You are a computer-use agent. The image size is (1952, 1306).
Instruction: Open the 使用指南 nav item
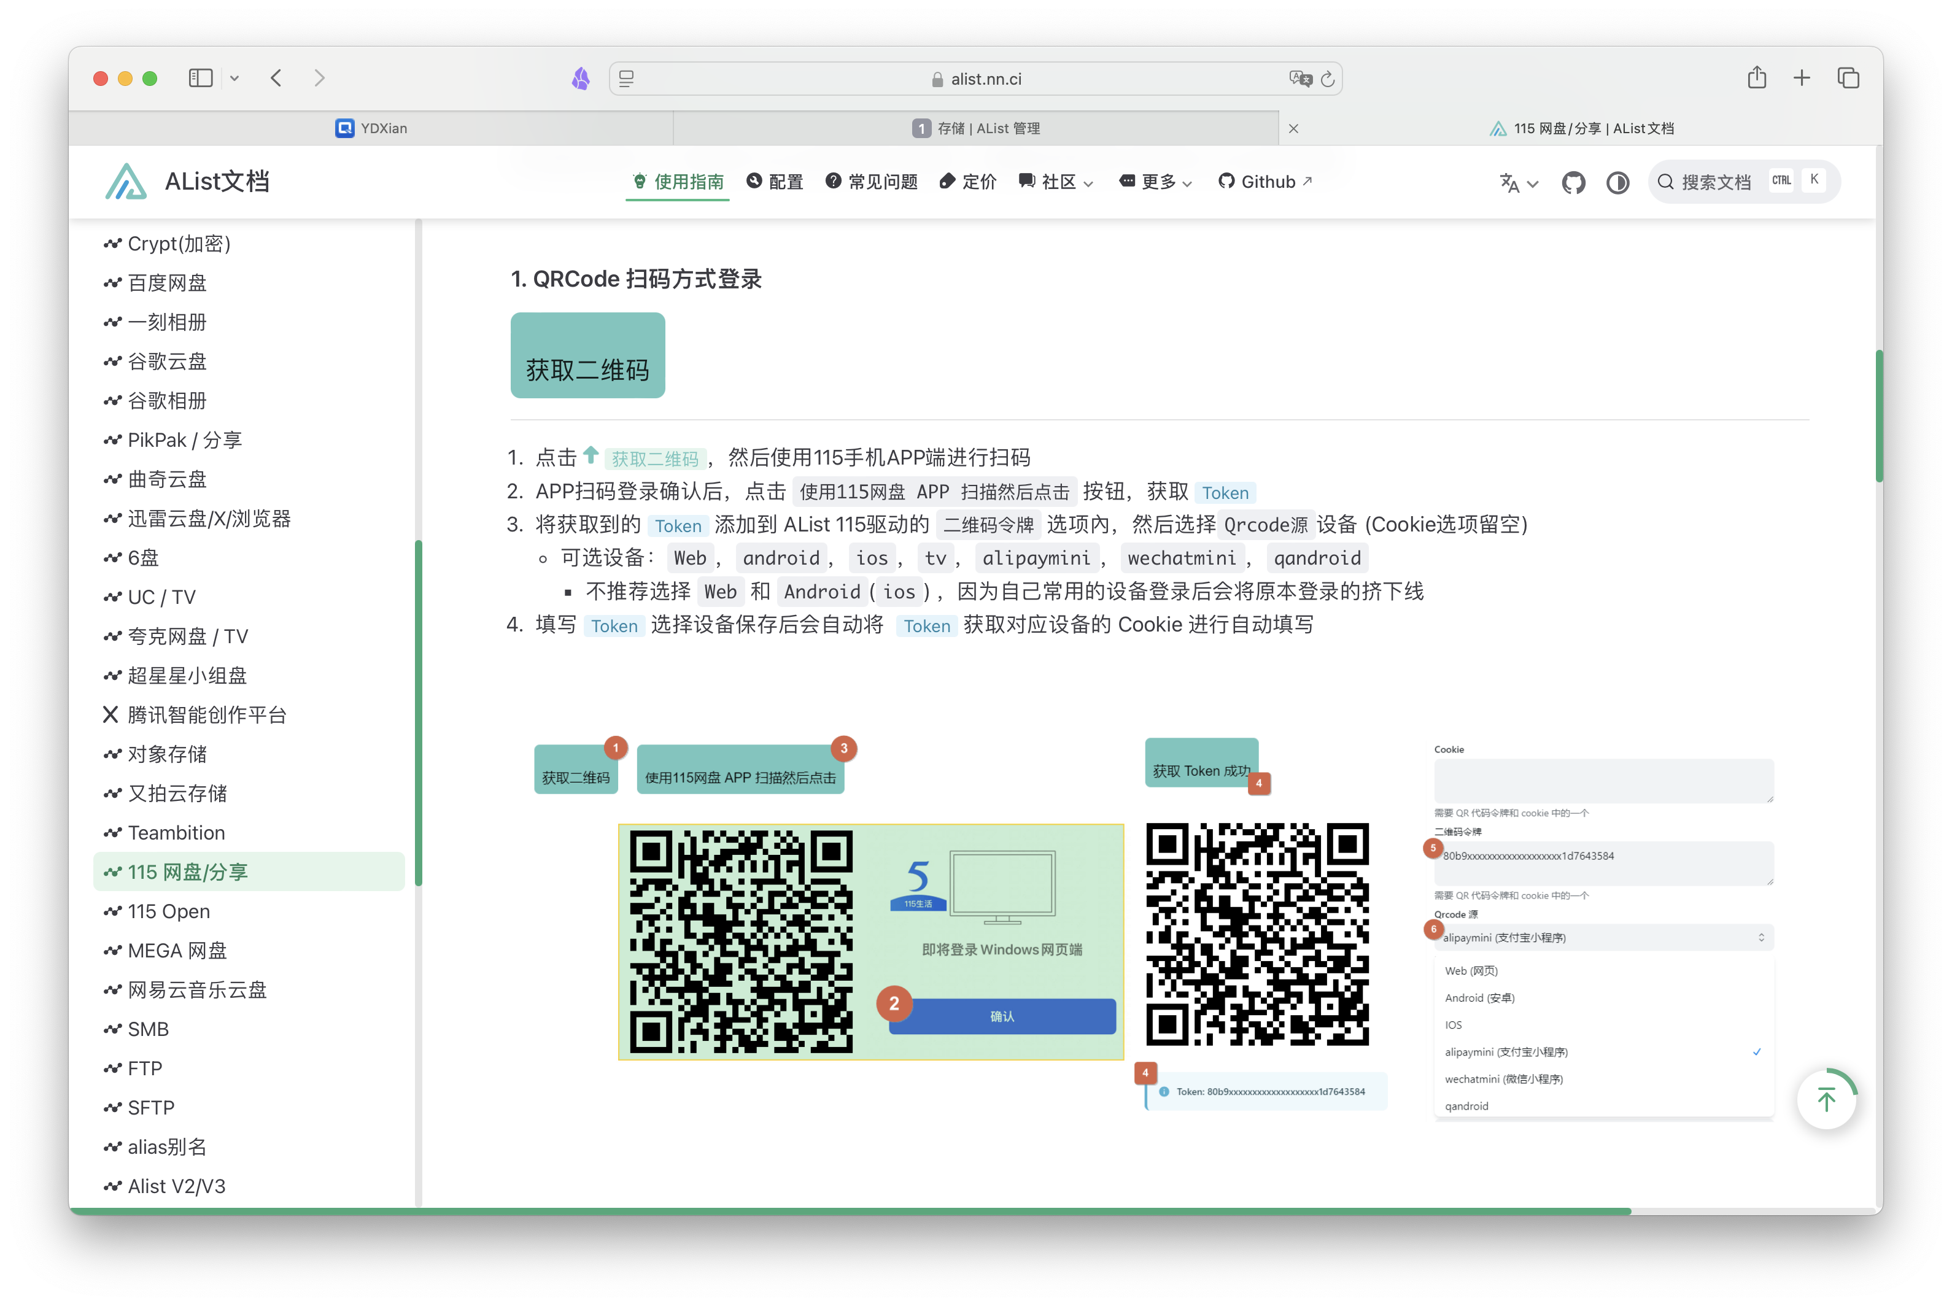click(x=677, y=182)
